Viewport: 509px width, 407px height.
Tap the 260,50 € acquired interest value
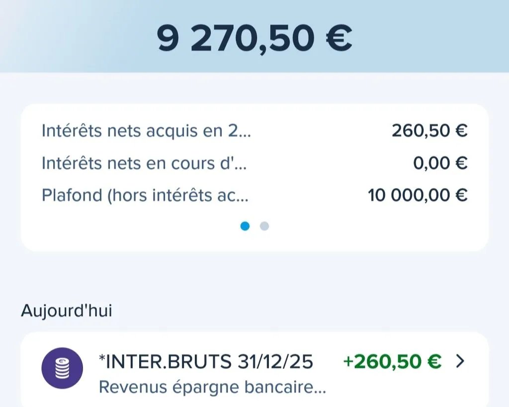[429, 131]
